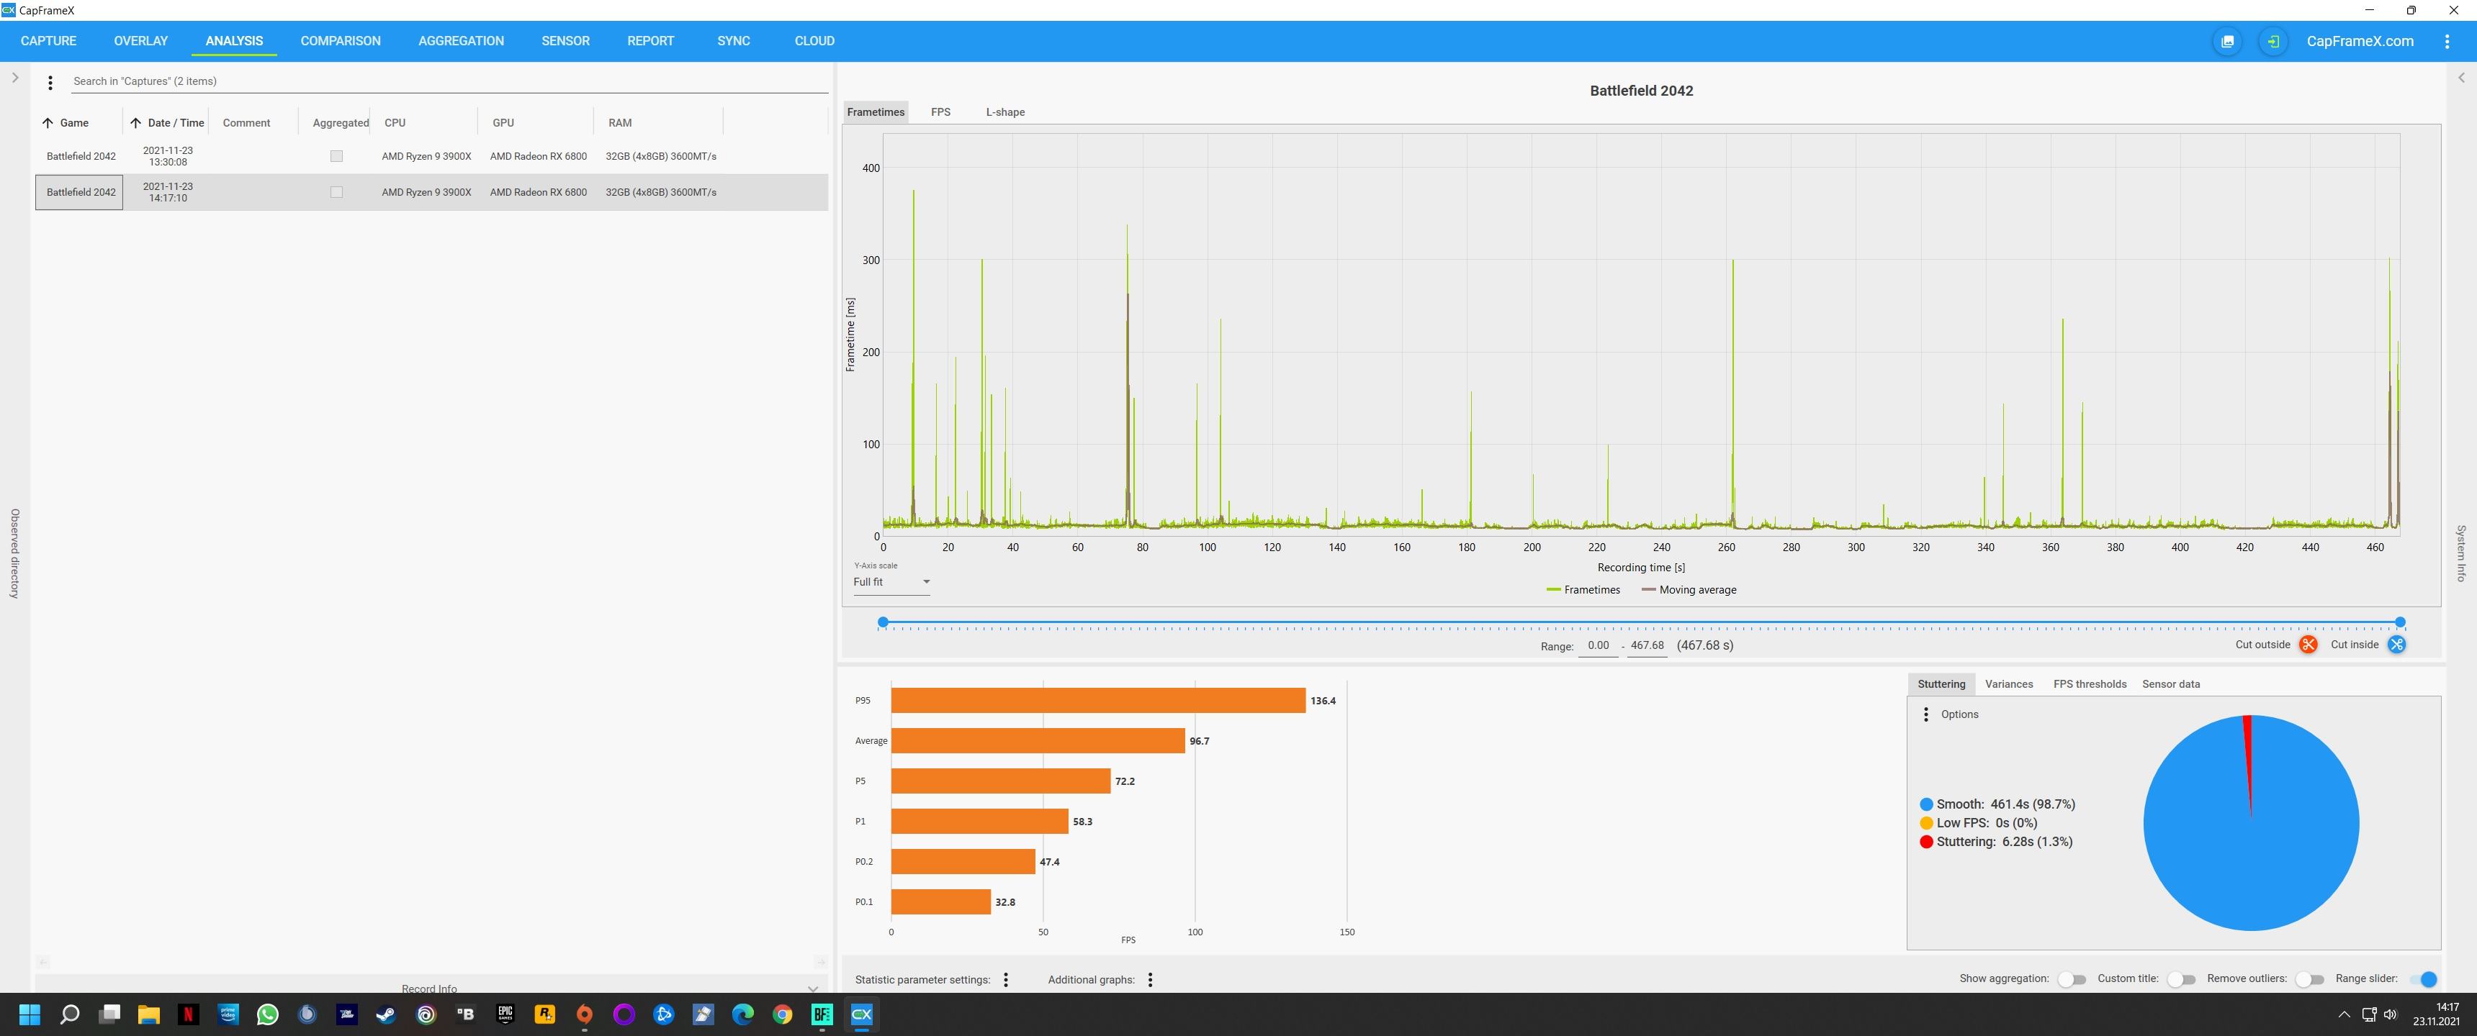The height and width of the screenshot is (1036, 2477).
Task: Toggle Show aggregation switch
Action: tap(2072, 979)
